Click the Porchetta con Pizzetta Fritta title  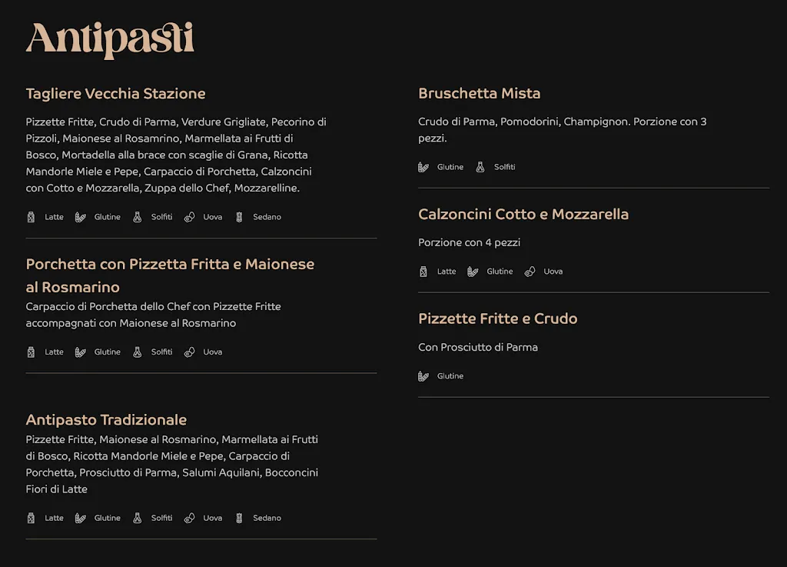coord(170,265)
